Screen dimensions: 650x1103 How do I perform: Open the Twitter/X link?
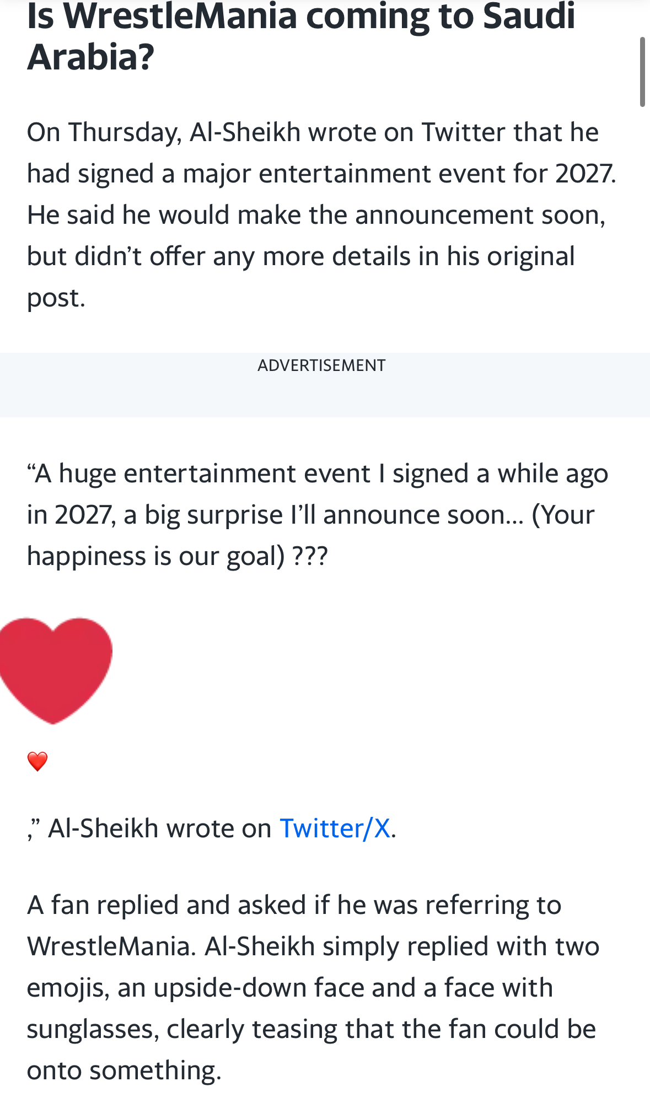pos(335,828)
